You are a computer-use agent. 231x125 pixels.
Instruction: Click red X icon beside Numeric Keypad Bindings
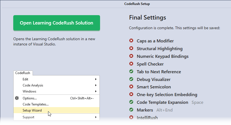point(131,56)
